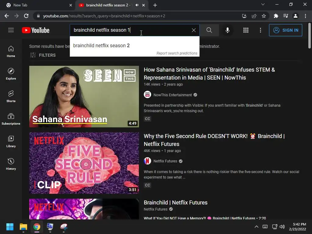The height and width of the screenshot is (234, 312).
Task: Click the SIGN IN button
Action: tap(285, 30)
